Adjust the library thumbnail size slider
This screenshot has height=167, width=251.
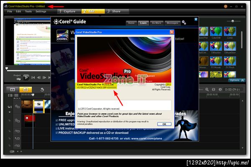pos(233,21)
